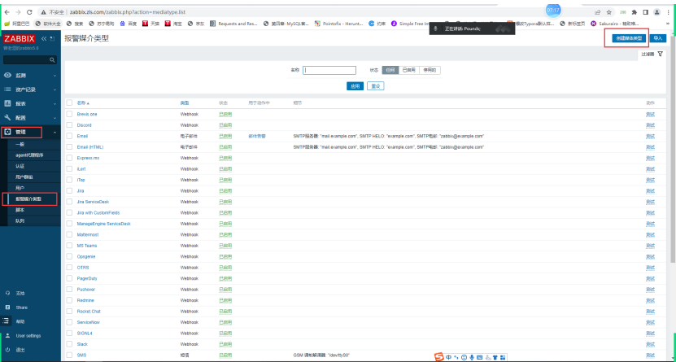Click browser back arrow
This screenshot has width=676, height=362.
(7, 12)
